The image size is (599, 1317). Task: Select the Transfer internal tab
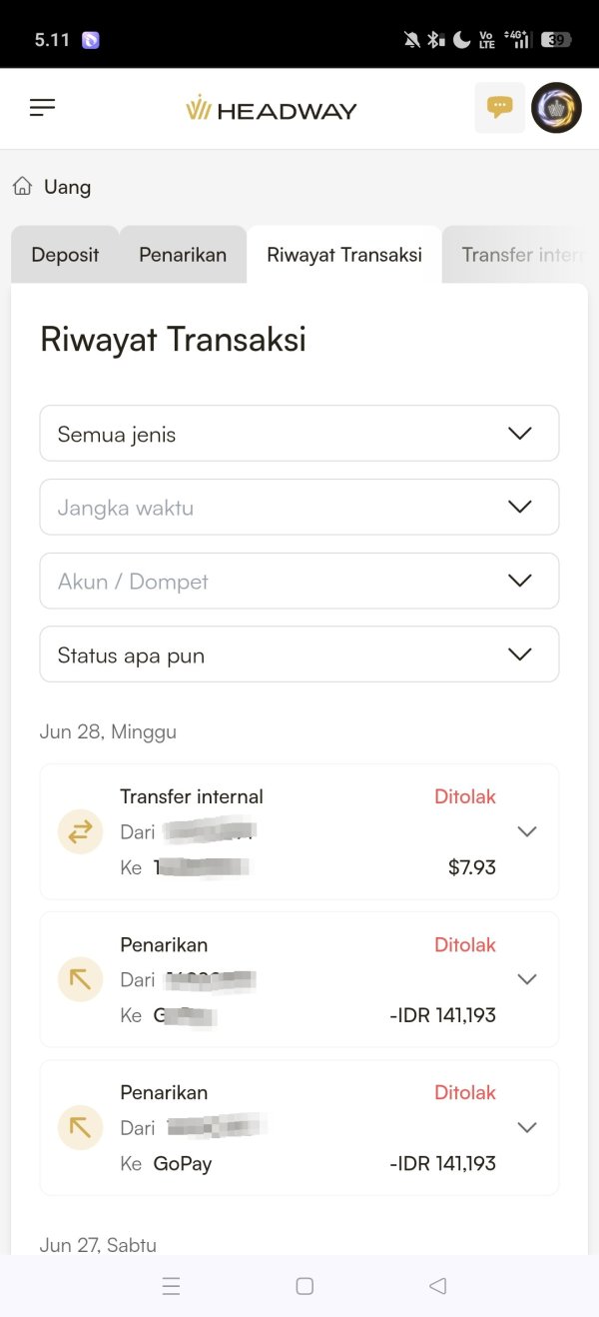point(520,255)
